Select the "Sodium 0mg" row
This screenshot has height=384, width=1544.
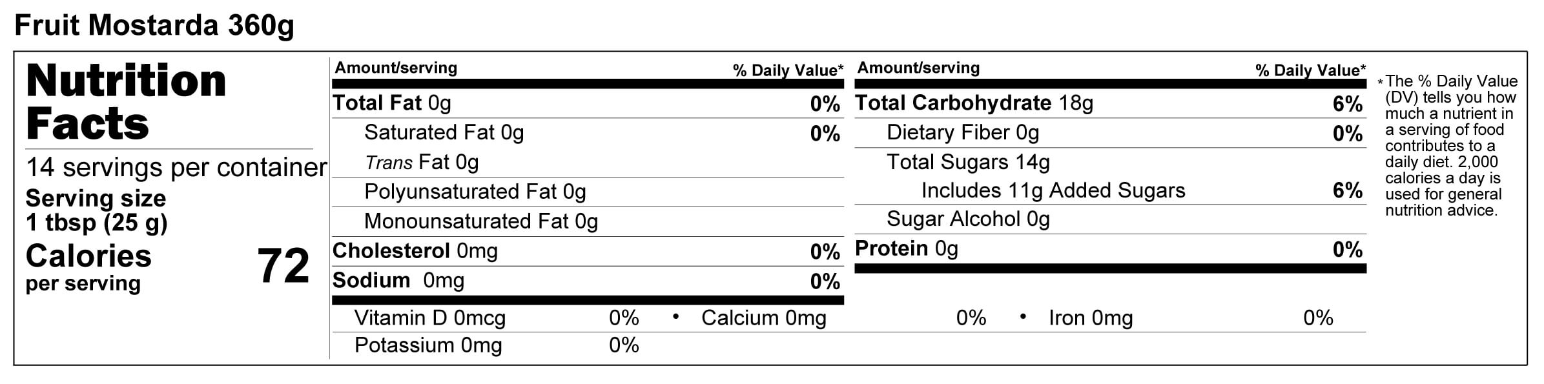[398, 281]
